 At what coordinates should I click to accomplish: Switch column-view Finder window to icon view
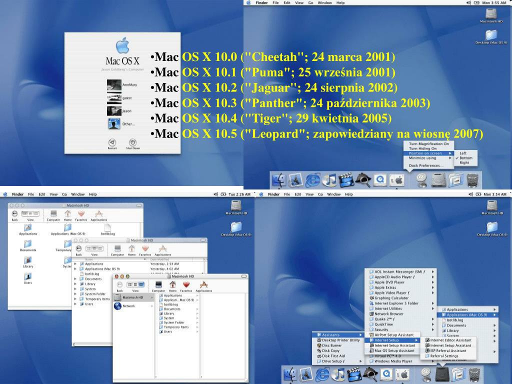129,284
